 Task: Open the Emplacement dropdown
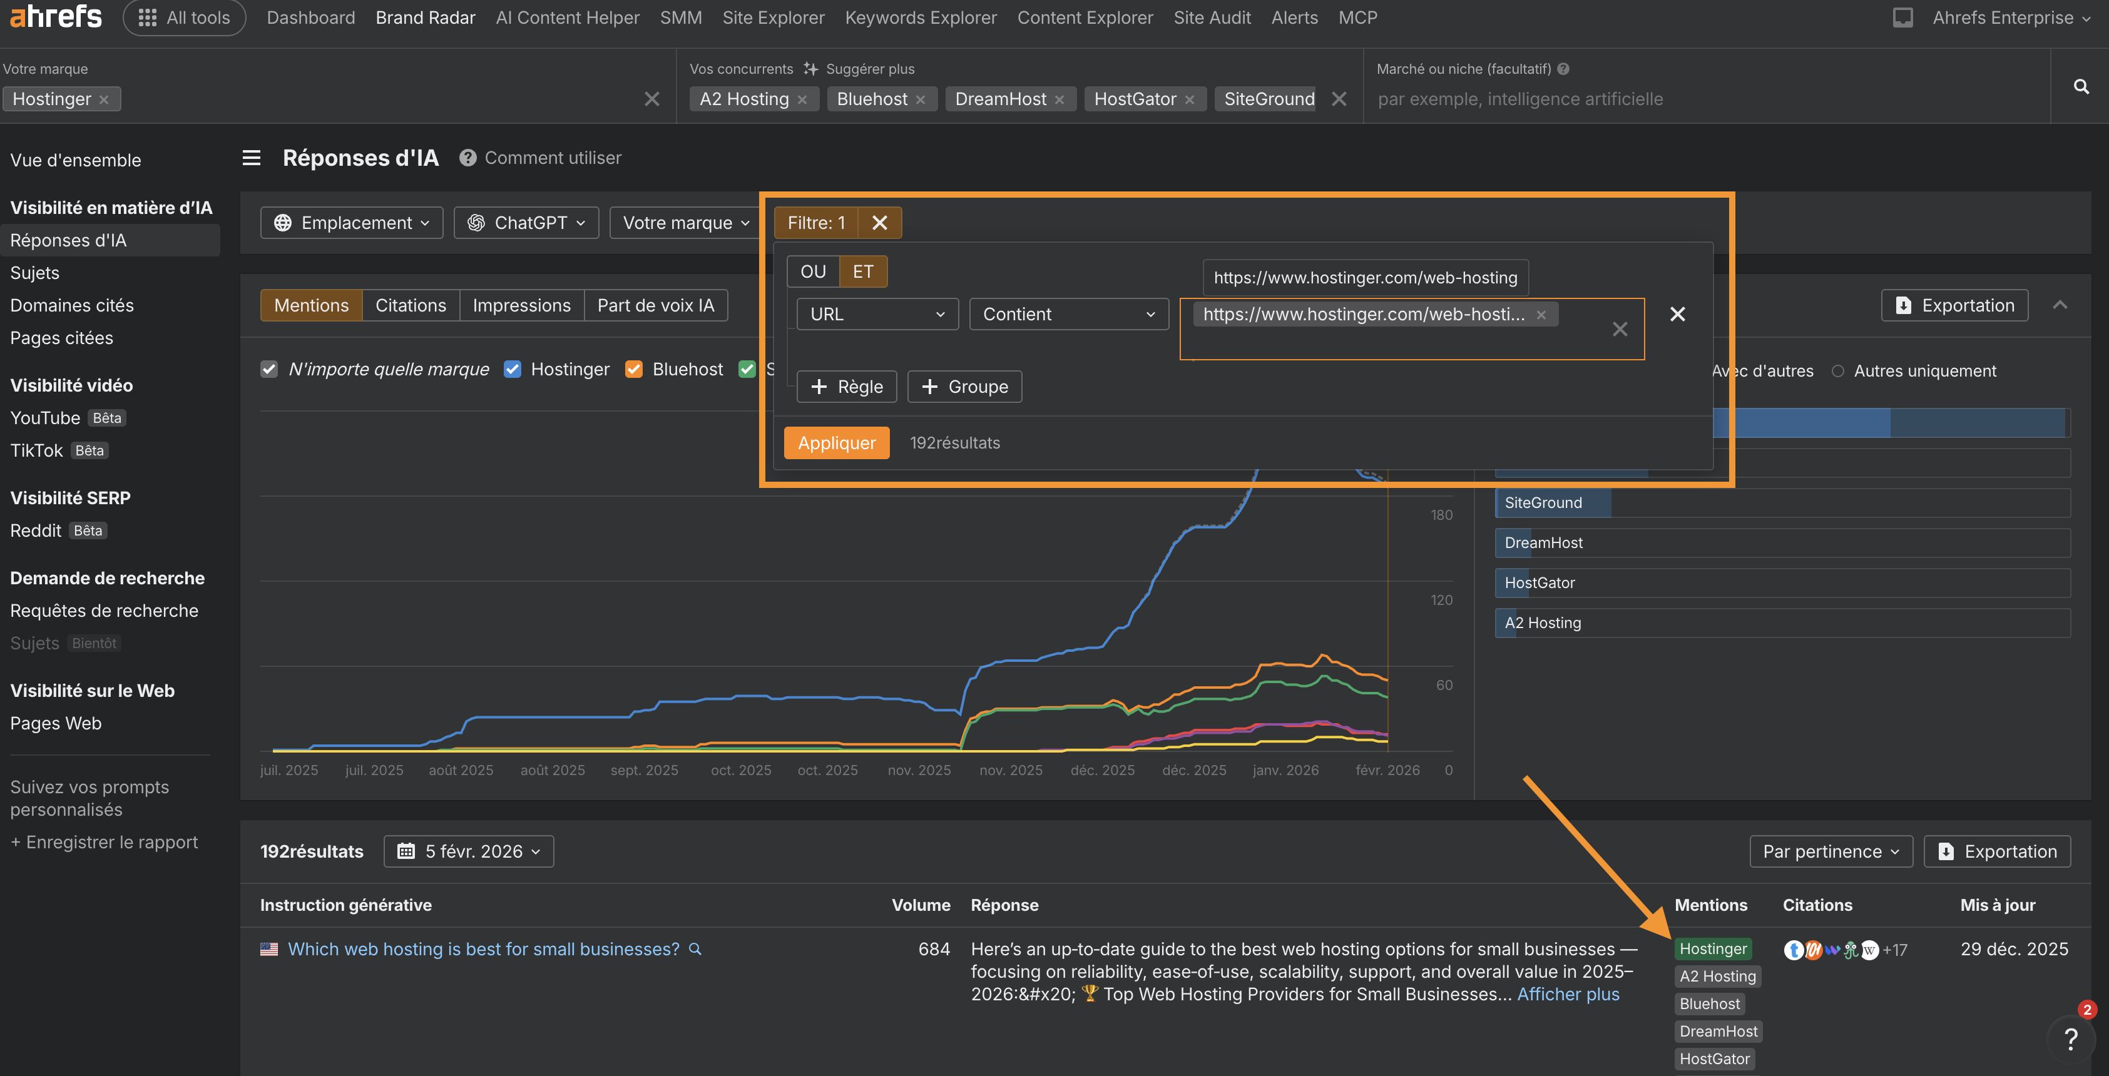tap(351, 223)
